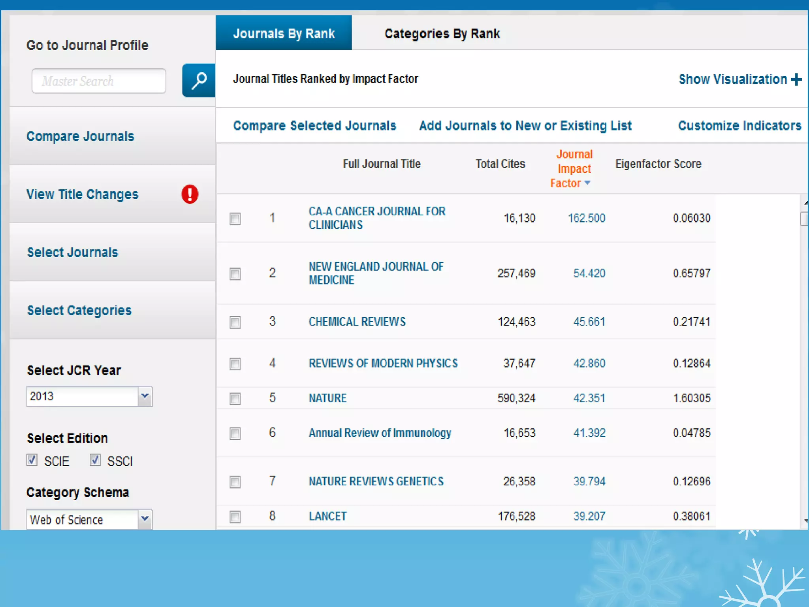Click in the Master Search field
Screen dimensions: 809x607
[x=99, y=81]
